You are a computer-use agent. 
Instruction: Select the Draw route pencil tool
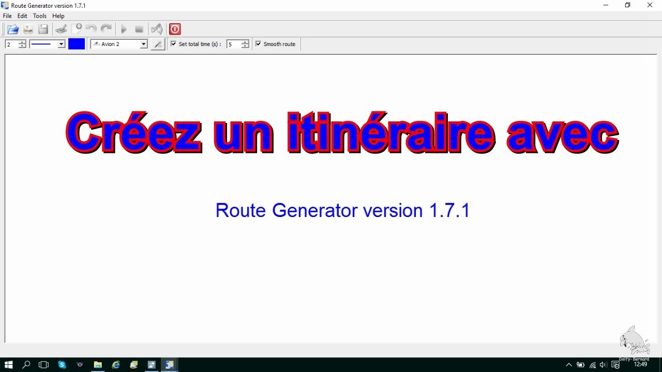click(62, 29)
